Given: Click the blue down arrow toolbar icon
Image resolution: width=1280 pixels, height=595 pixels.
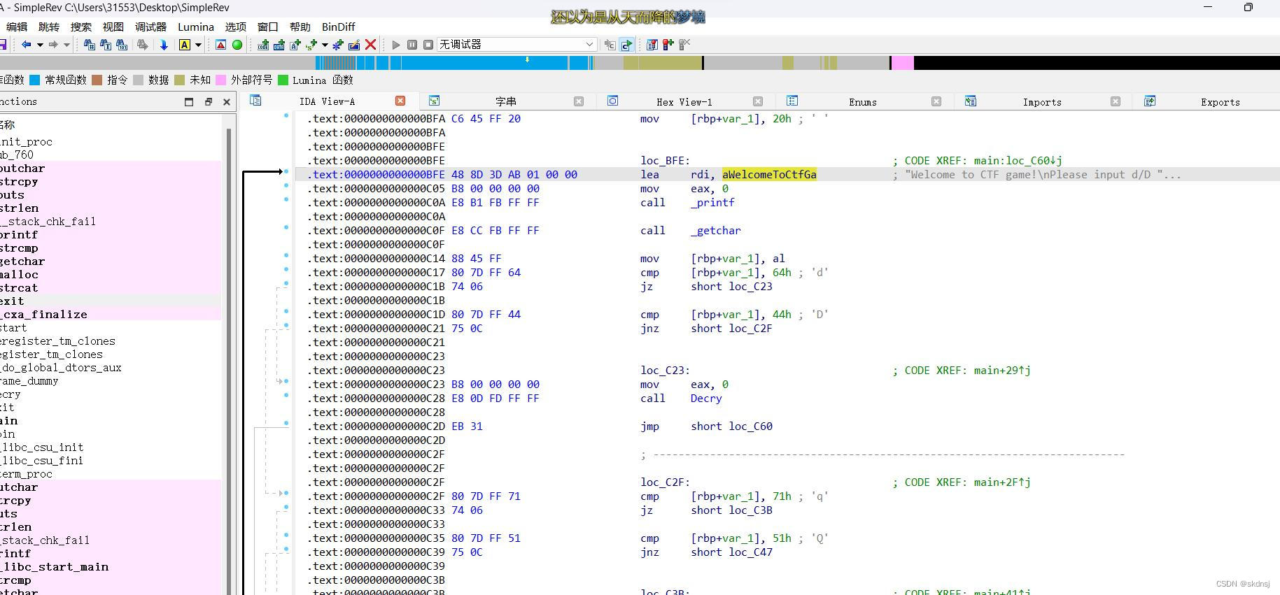Looking at the screenshot, I should point(164,45).
